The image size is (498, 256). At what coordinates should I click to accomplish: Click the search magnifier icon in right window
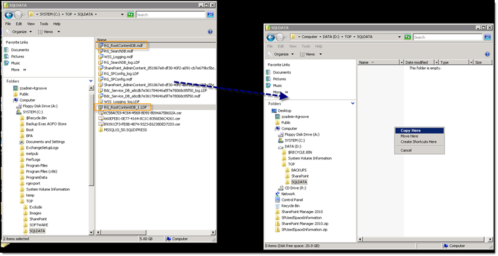(x=487, y=37)
